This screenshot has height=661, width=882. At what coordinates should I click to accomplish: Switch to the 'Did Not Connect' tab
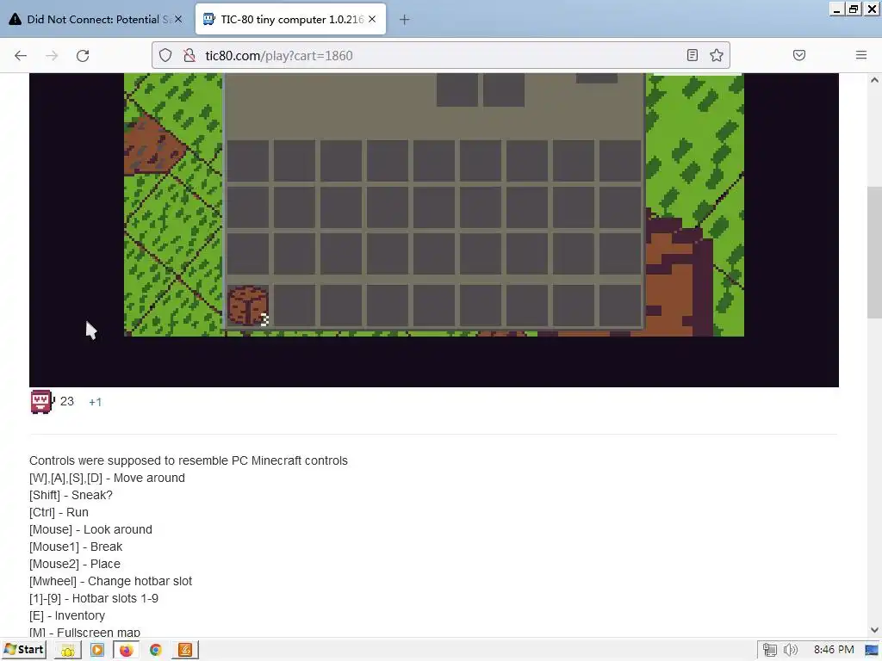(96, 19)
